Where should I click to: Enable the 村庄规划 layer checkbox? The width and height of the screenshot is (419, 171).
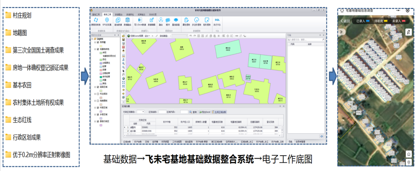pos(98,94)
